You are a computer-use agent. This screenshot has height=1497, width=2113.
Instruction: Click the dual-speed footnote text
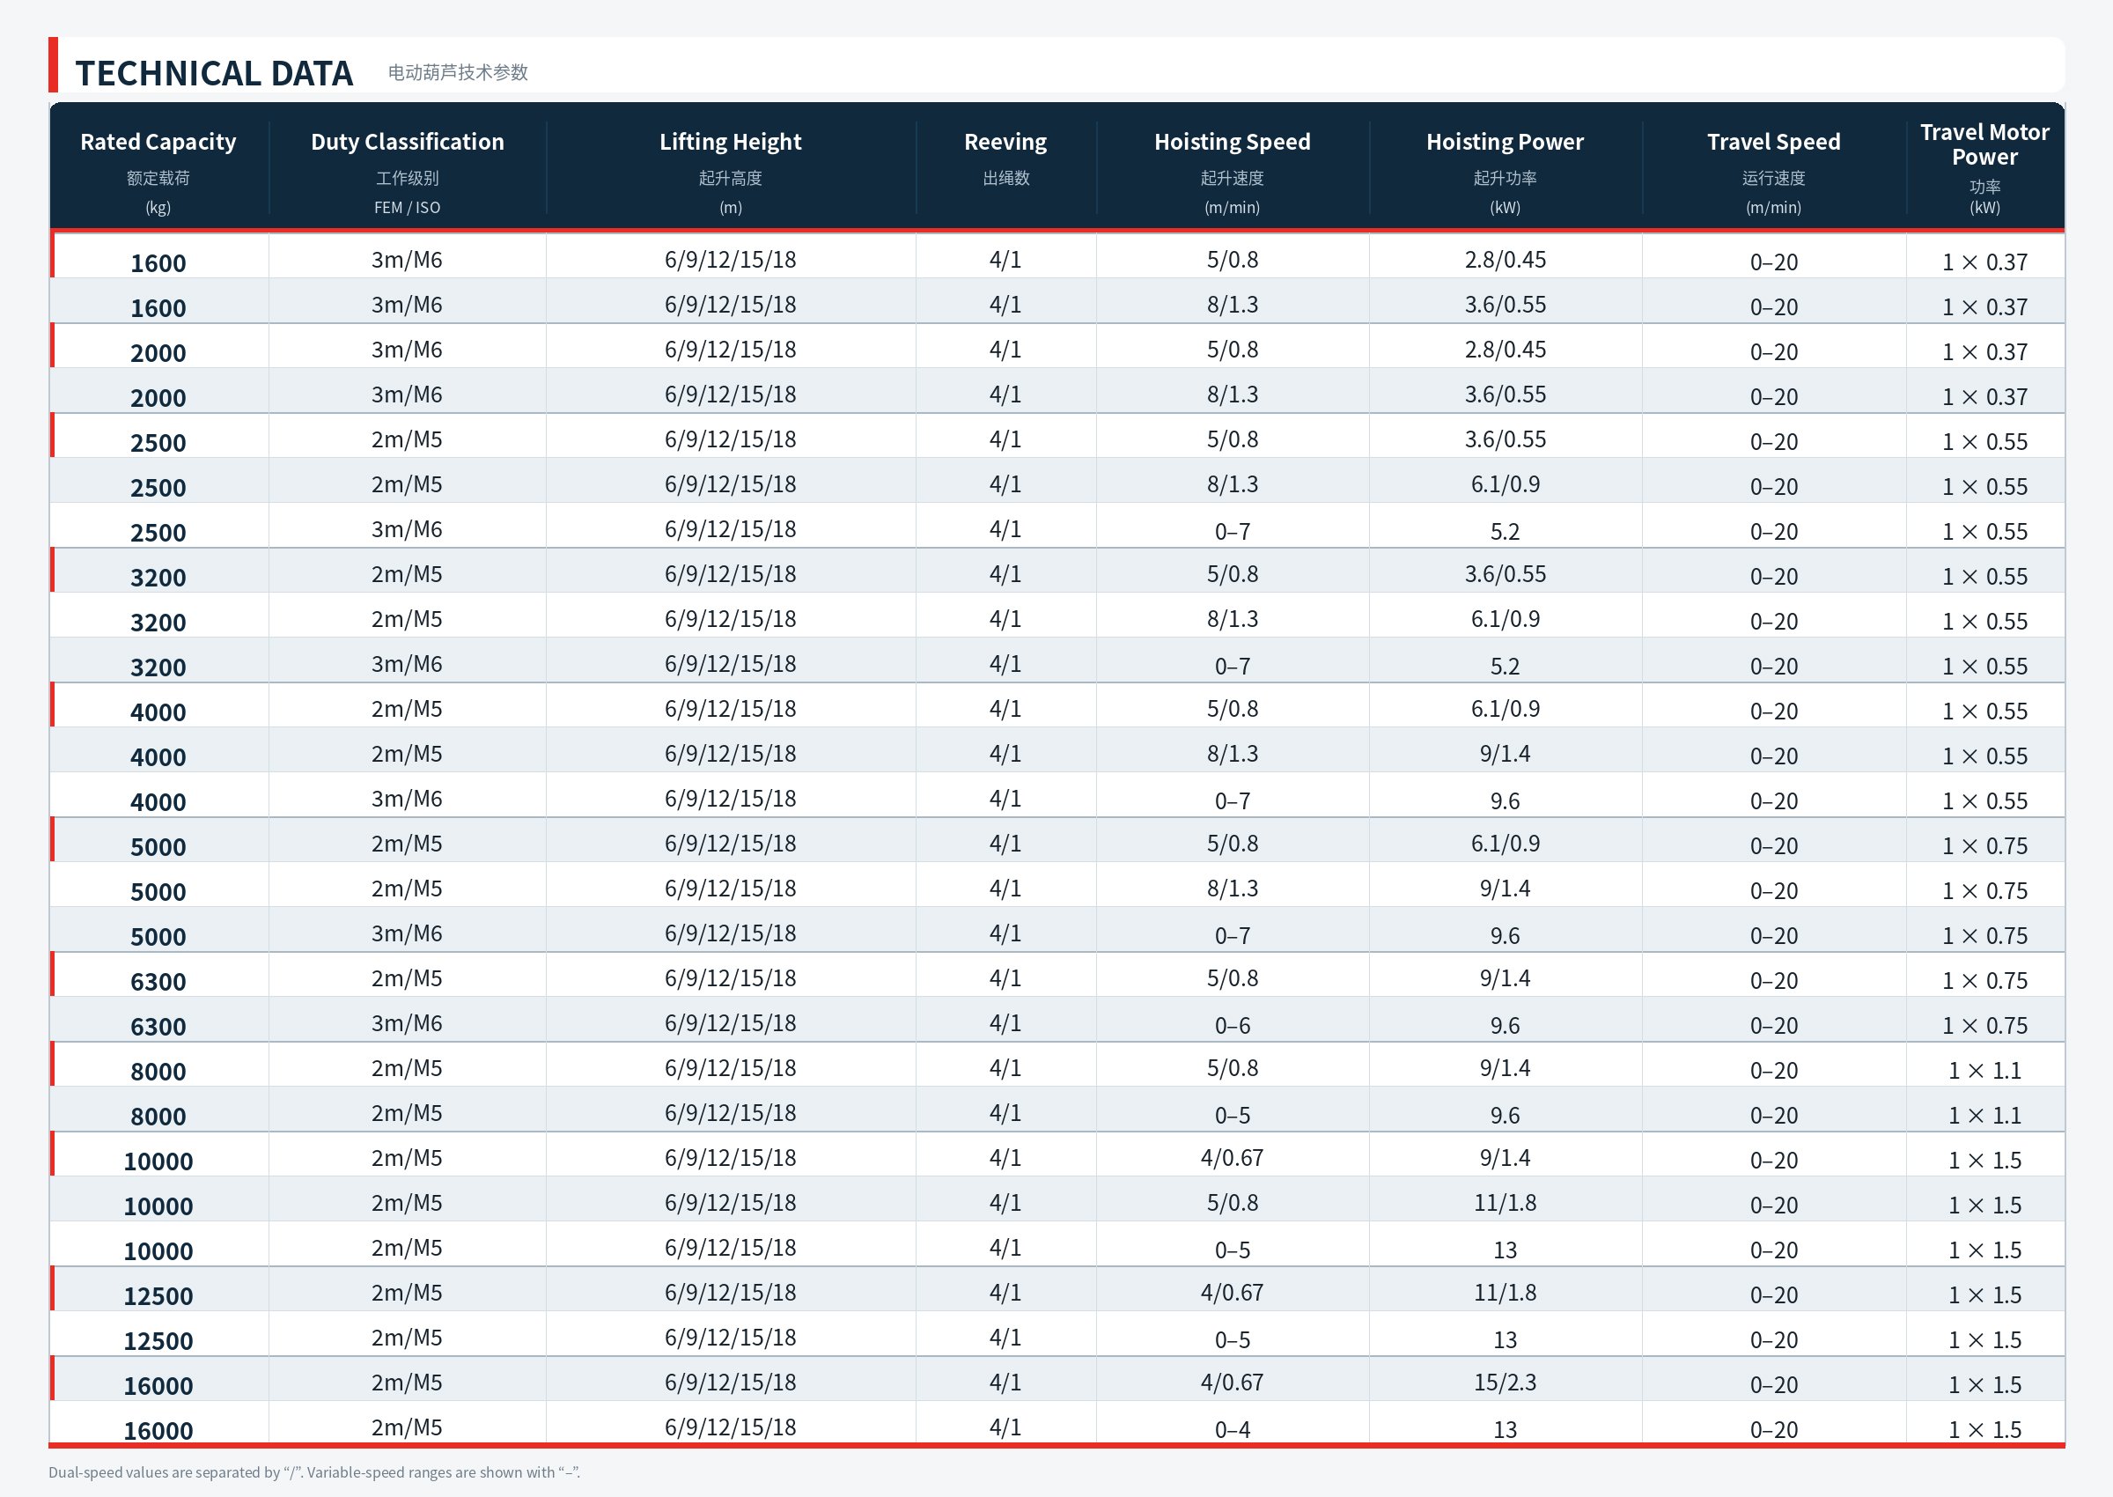click(314, 1472)
